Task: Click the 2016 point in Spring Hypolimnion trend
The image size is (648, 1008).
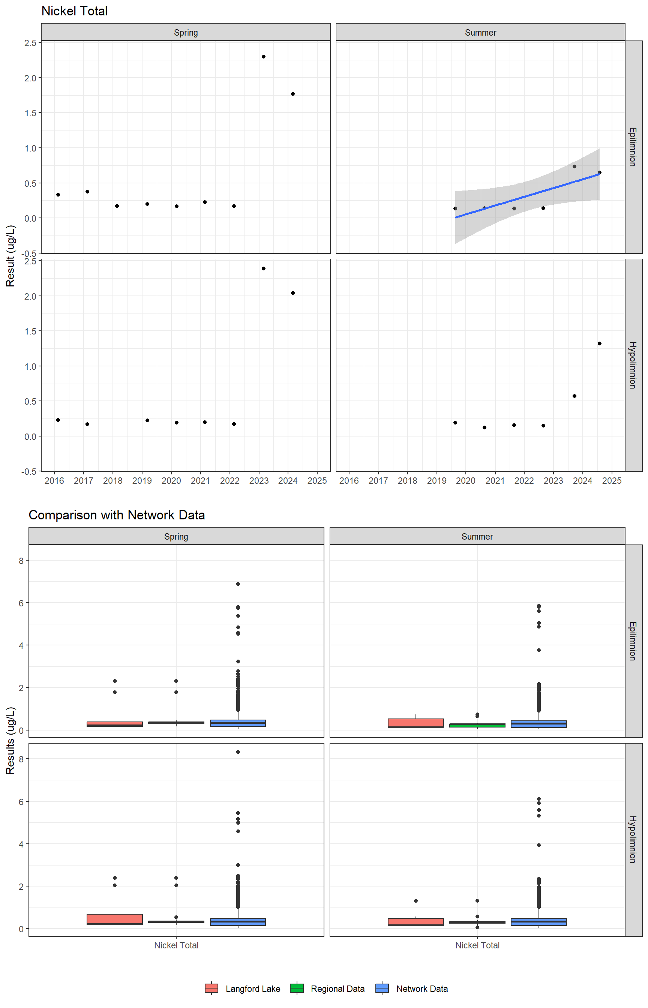Action: coord(58,420)
